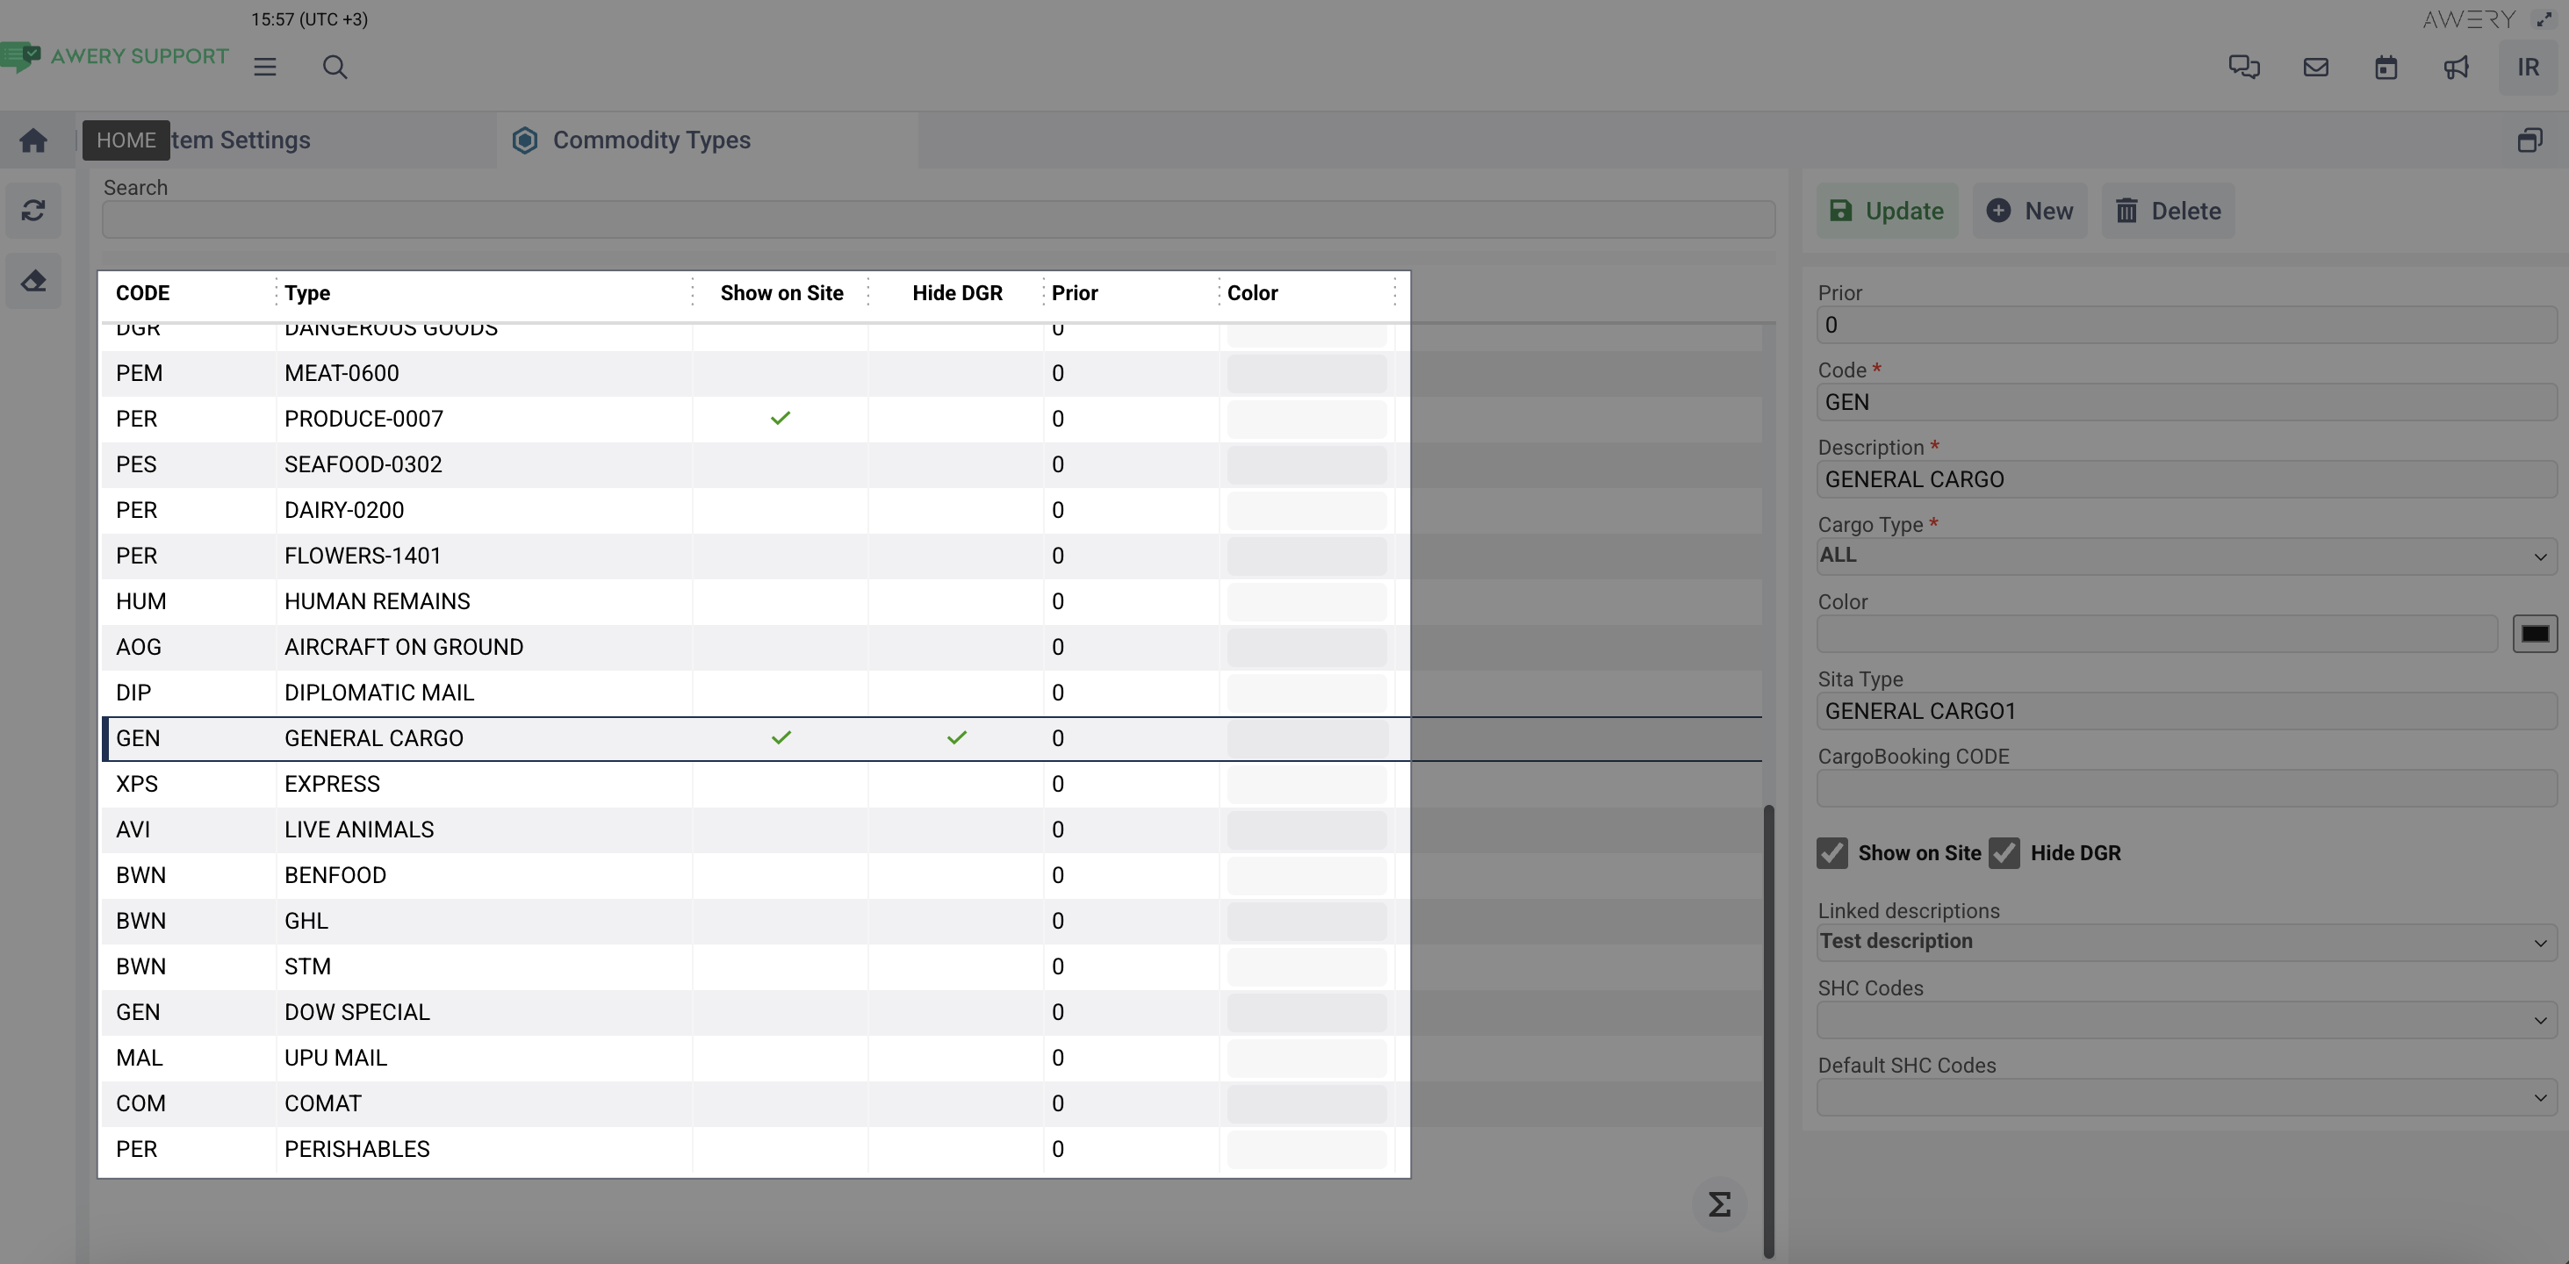Open the mail envelope icon
The height and width of the screenshot is (1264, 2569).
(x=2315, y=67)
